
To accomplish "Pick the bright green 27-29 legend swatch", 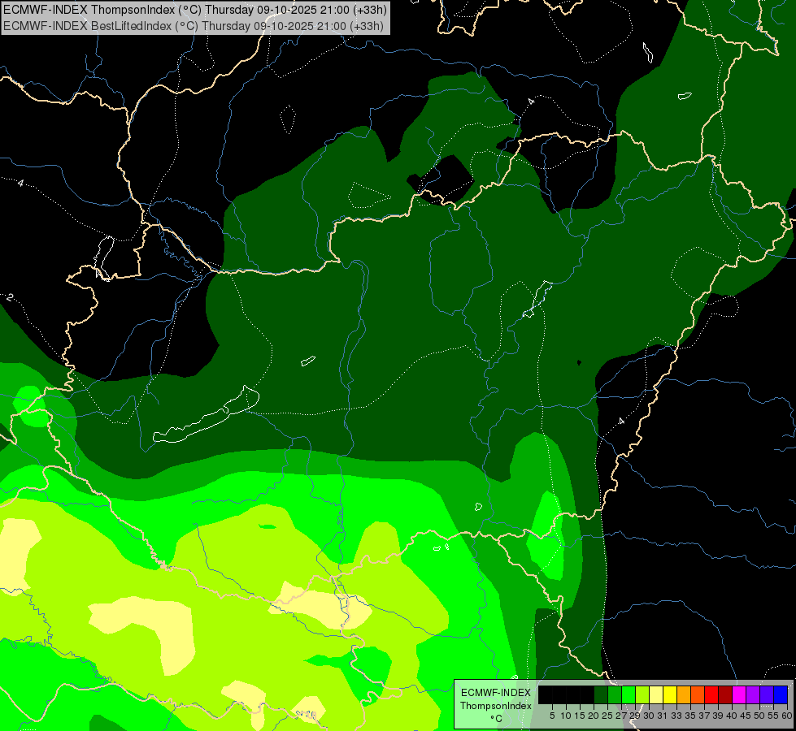I will [x=629, y=694].
